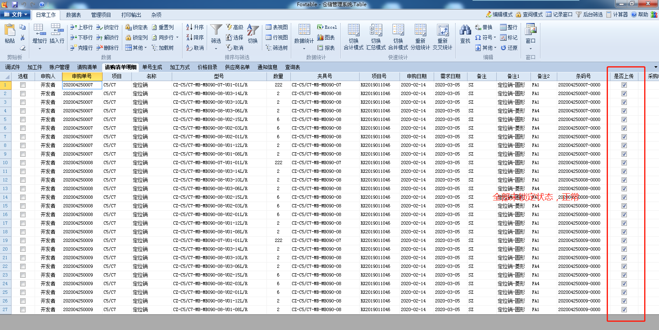The height and width of the screenshot is (330, 659).
Task: Click 升序 ascending sort icon
Action: tap(189, 27)
